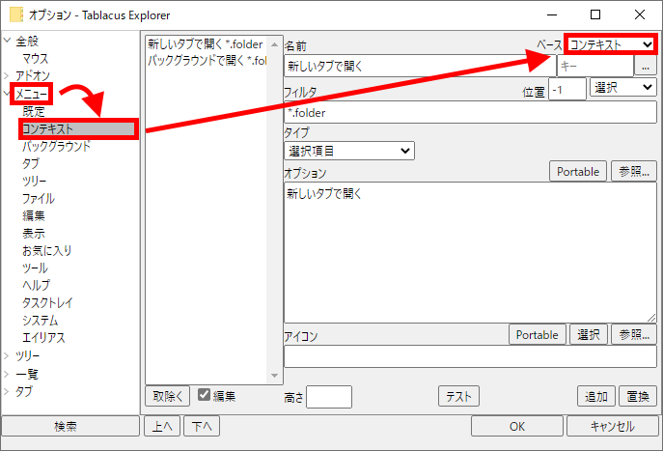Click the OK button

[x=517, y=426]
